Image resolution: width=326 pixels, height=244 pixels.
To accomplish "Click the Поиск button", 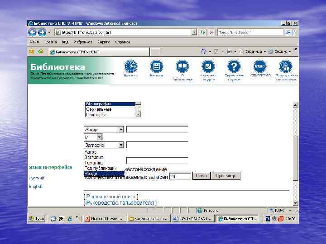I will coord(201,175).
